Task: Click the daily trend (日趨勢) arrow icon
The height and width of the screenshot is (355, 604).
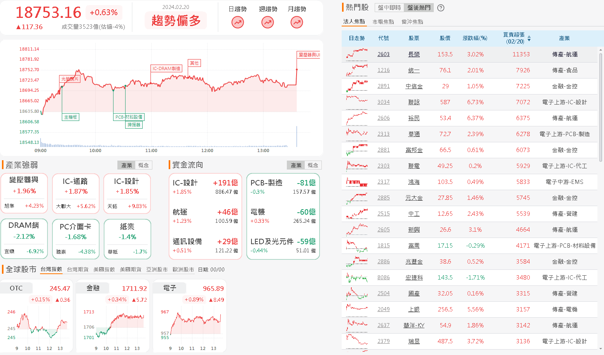Action: click(237, 23)
